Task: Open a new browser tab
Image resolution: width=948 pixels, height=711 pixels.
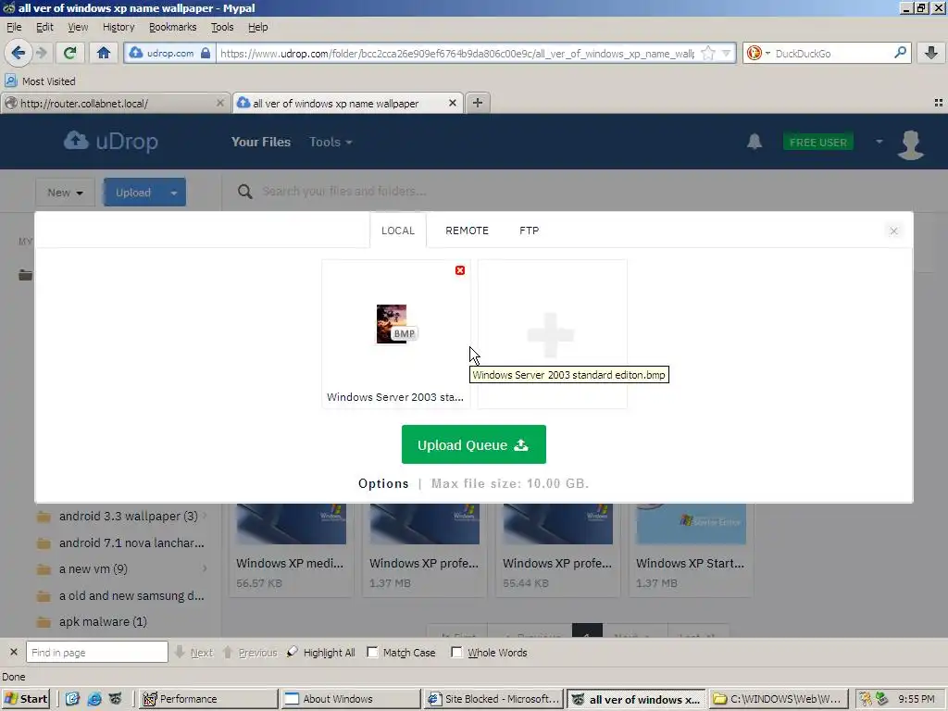Action: pos(478,103)
